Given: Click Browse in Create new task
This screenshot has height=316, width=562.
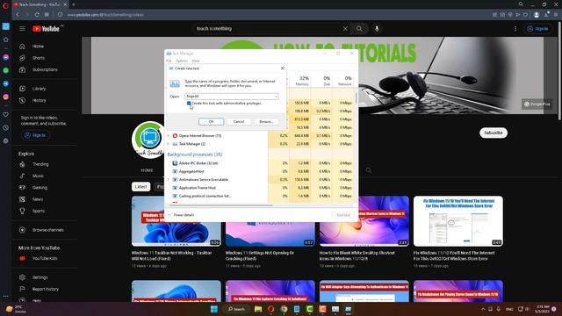Looking at the screenshot, I should click(x=266, y=122).
